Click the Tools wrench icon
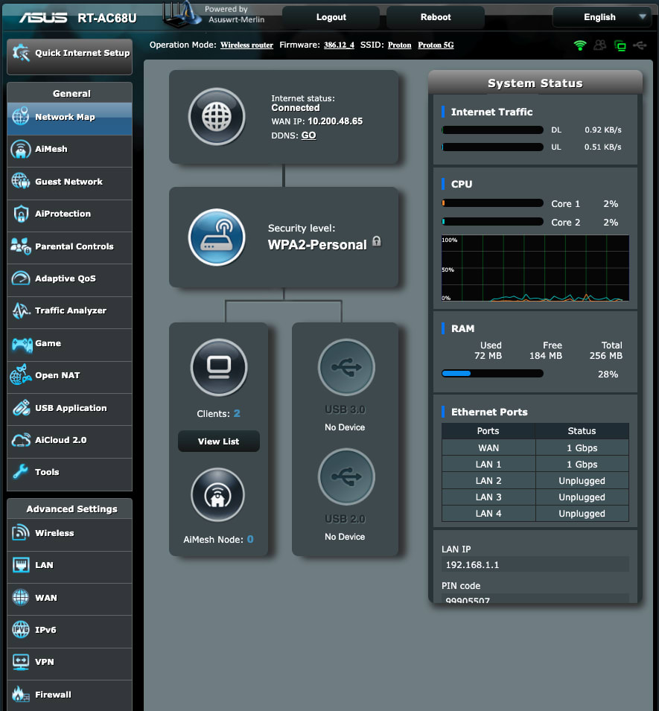 pyautogui.click(x=20, y=471)
